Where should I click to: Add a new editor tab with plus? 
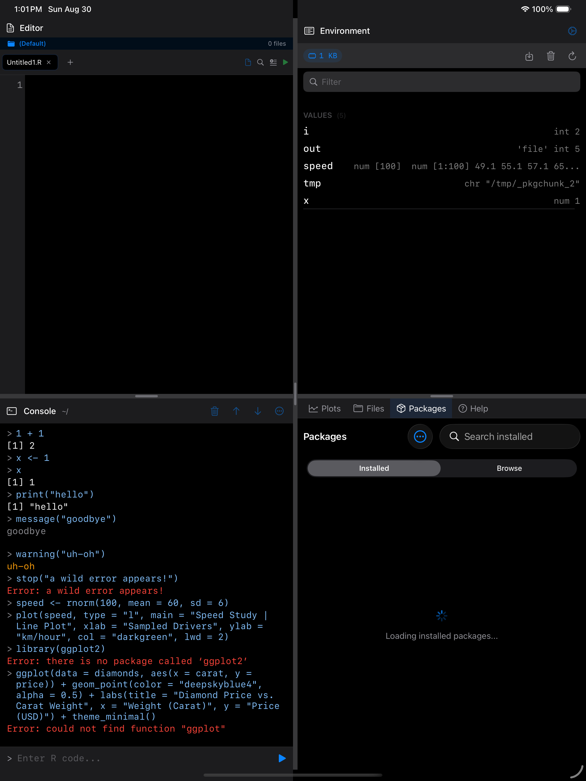tap(70, 62)
